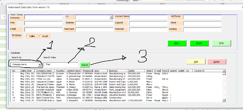The image size is (243, 110).
Task: Close the Automated Data Entry Form window
Action: 242,7
